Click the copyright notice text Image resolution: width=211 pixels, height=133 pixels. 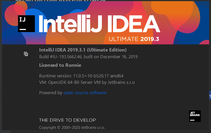(72, 128)
